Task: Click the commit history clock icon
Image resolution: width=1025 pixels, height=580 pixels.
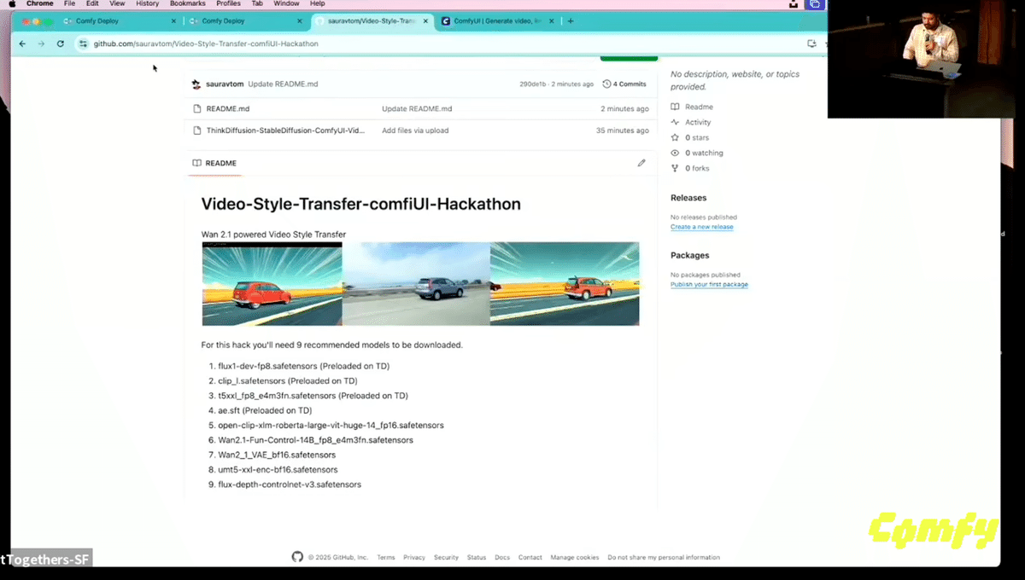Action: pyautogui.click(x=606, y=84)
